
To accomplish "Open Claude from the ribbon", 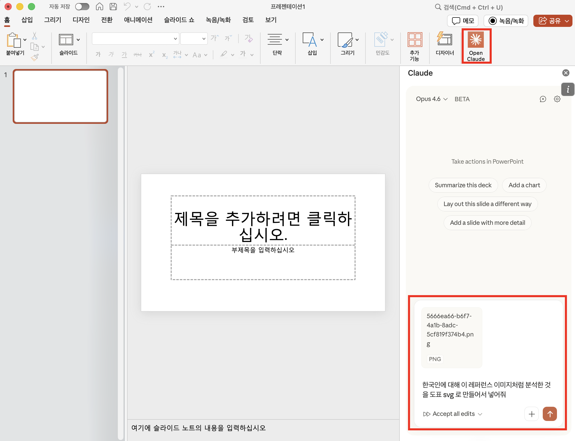I will 476,46.
